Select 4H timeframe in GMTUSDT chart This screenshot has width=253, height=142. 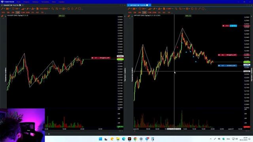pos(164,12)
